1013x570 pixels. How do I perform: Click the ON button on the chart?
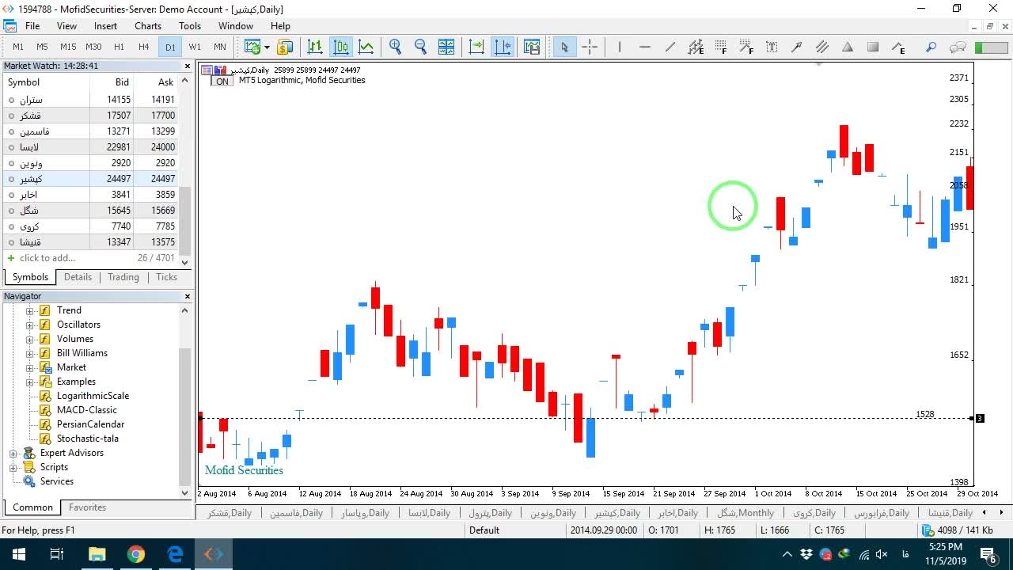tap(222, 82)
